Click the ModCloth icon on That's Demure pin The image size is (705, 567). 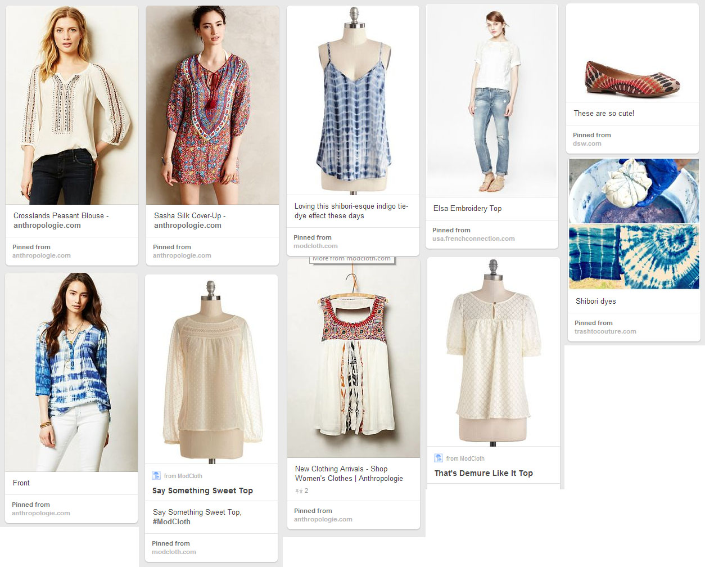[439, 458]
